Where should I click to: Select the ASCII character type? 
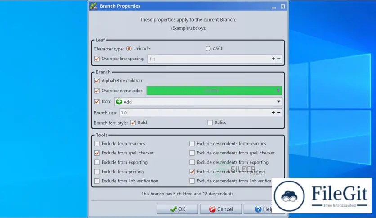tap(208, 49)
